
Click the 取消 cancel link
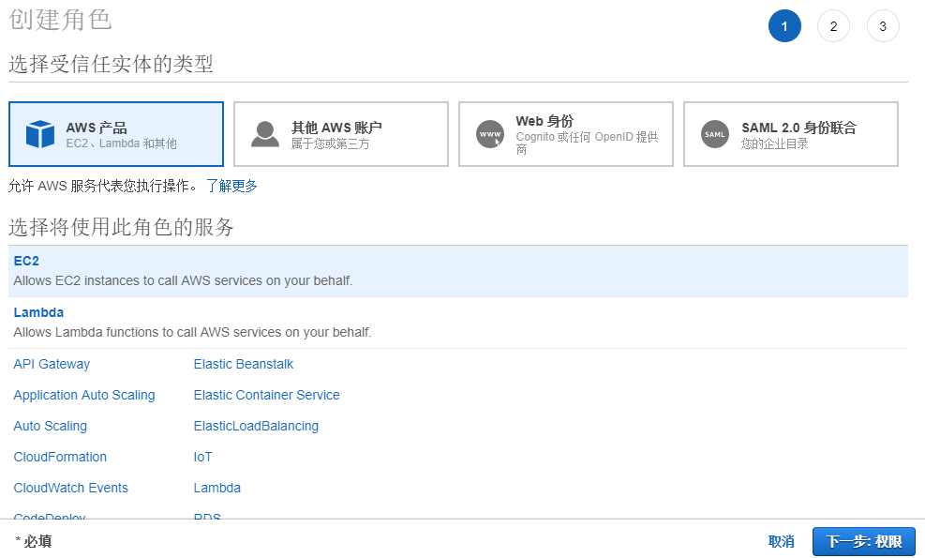pyautogui.click(x=781, y=541)
